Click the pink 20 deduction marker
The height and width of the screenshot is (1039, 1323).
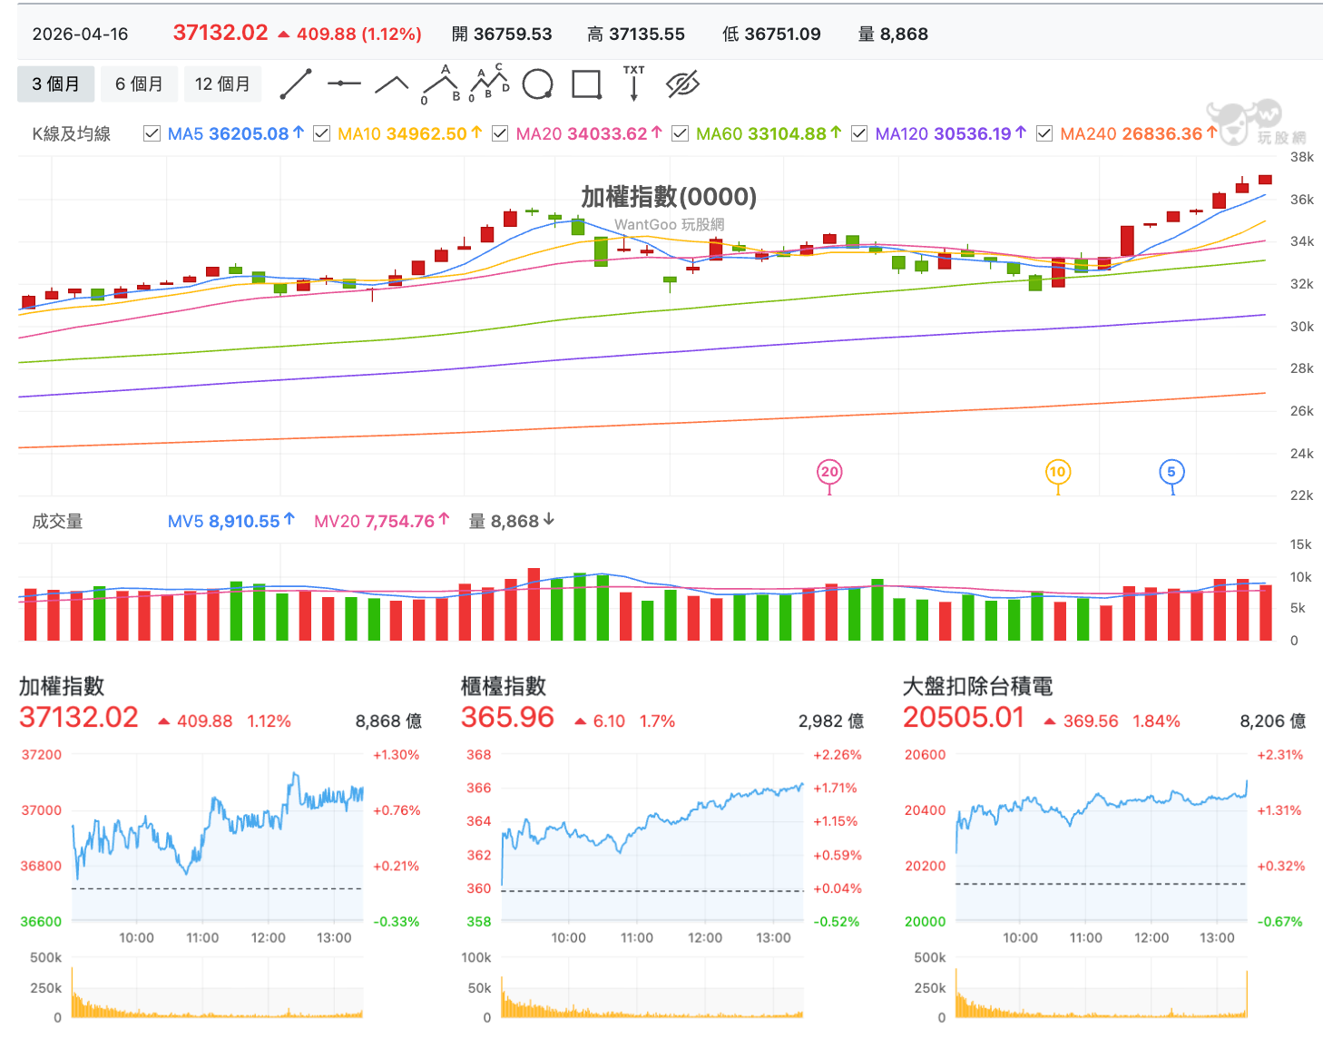pyautogui.click(x=829, y=472)
